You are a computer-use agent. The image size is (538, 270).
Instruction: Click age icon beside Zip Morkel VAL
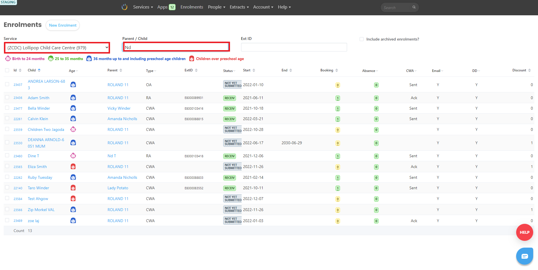coord(73,210)
